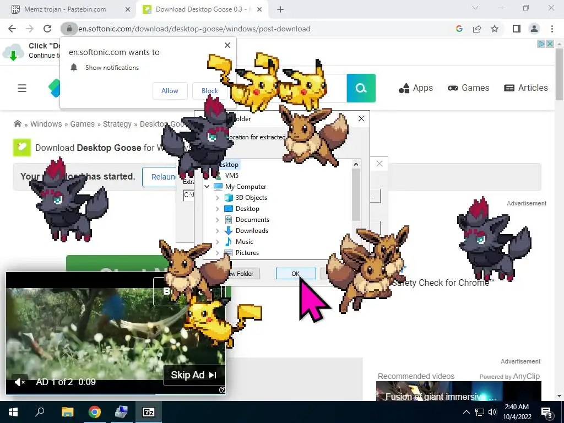The image size is (564, 423).
Task: Click the taskbar volume icon
Action: click(492, 412)
